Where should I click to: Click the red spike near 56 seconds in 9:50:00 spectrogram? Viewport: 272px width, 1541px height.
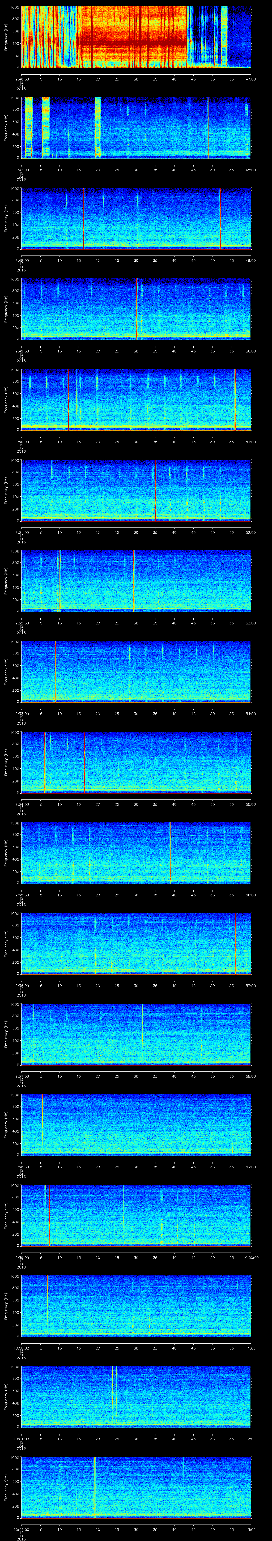pos(235,400)
